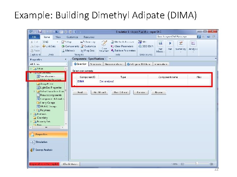Expand the Setup tree folder

tap(31, 69)
